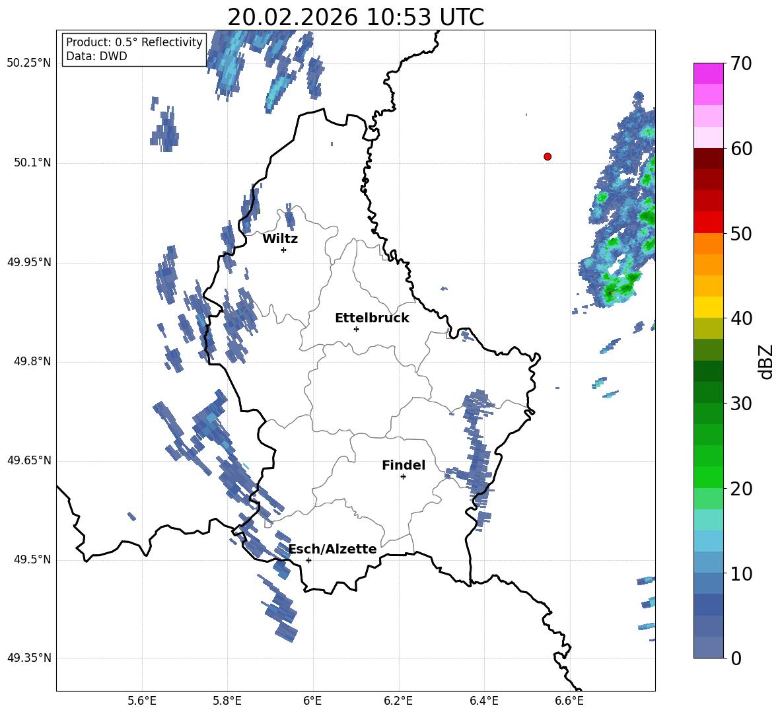782x714 pixels.
Task: Click the Wiltz cross marker
Action: tap(284, 250)
